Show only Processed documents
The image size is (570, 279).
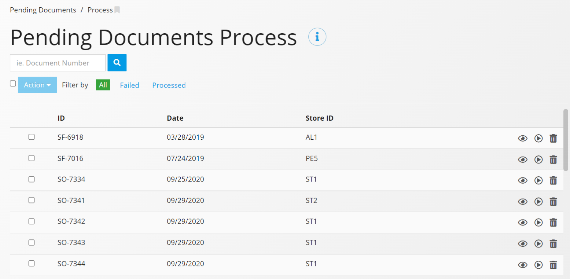(x=169, y=85)
